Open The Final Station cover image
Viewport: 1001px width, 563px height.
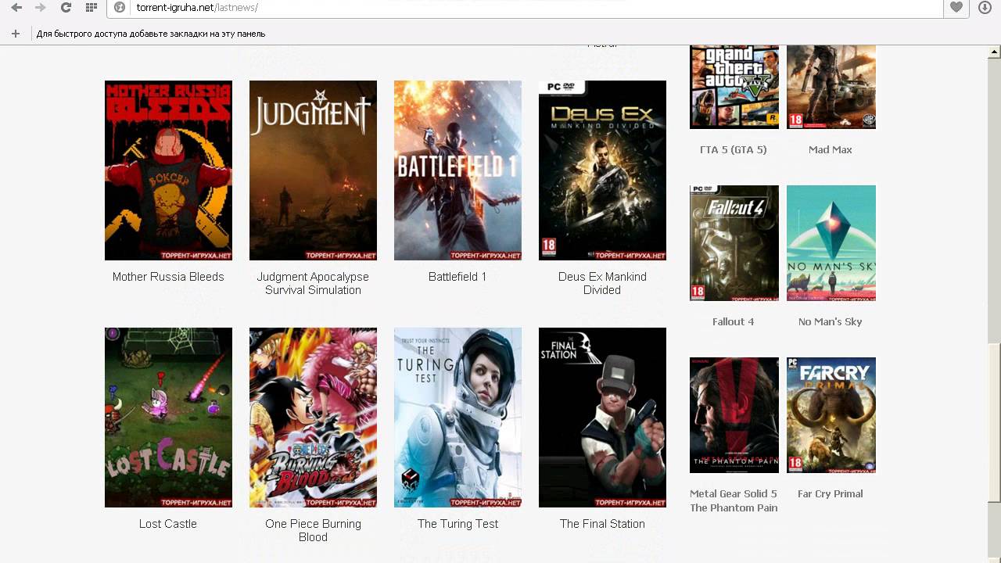602,418
